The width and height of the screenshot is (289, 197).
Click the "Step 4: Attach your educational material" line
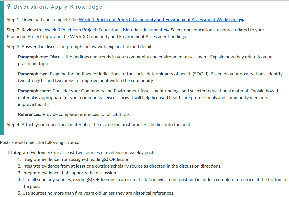pos(99,125)
